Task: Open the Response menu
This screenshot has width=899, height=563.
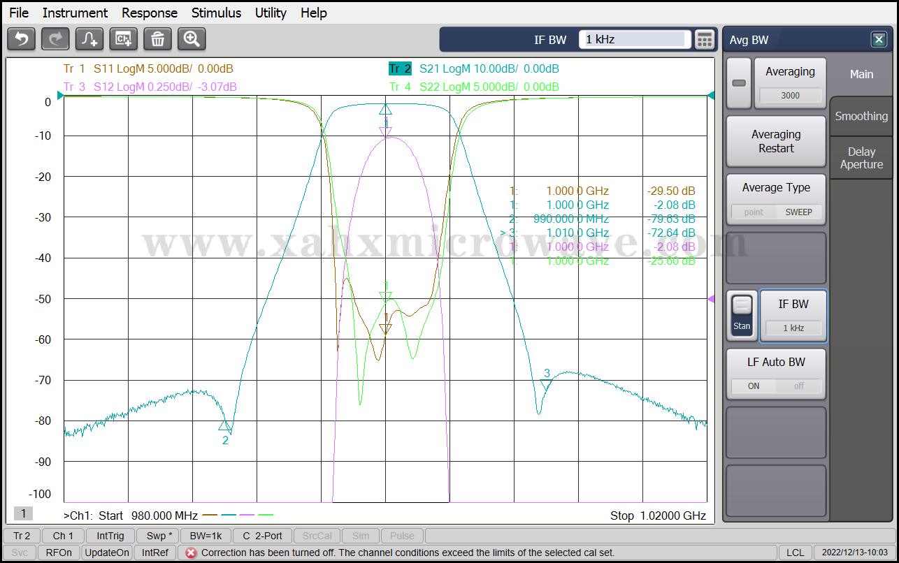Action: (x=150, y=13)
